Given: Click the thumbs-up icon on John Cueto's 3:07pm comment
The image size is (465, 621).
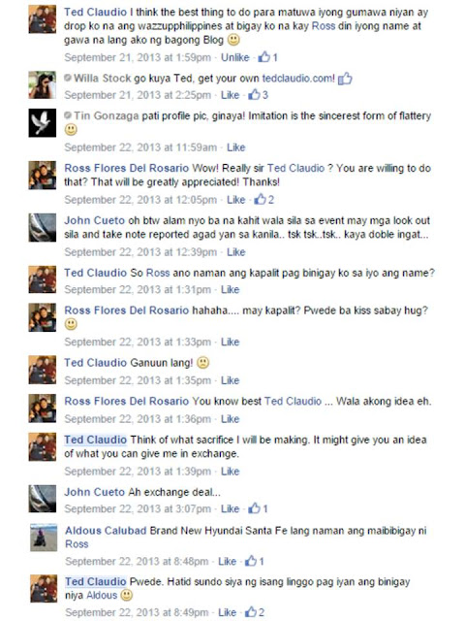Looking at the screenshot, I should coord(254,508).
